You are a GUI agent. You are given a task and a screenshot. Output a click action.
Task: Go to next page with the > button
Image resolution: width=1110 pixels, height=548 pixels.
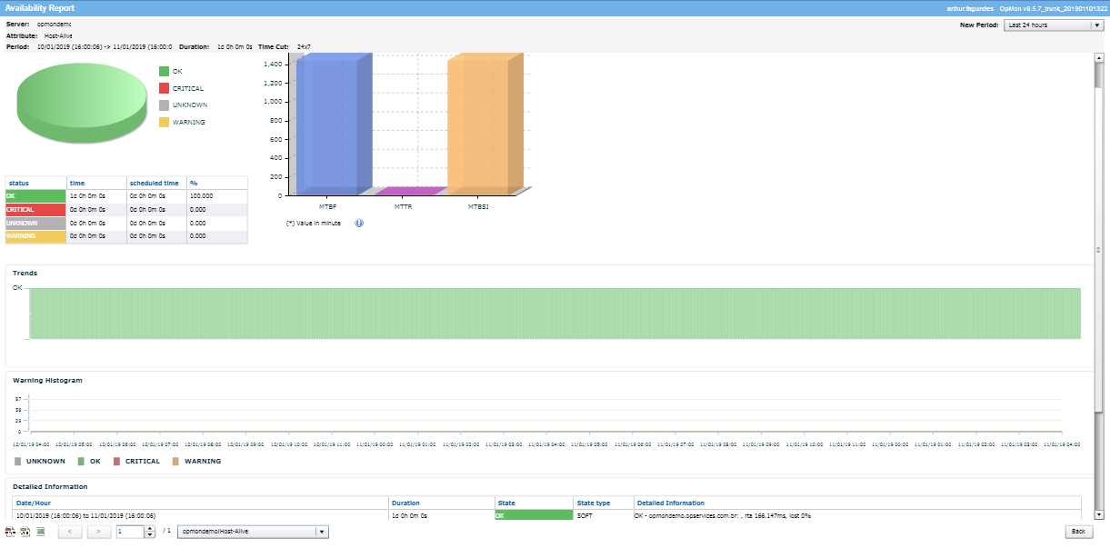point(99,532)
